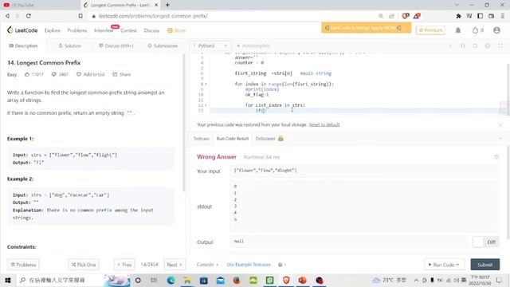
Task: Share the problem
Action: click(122, 74)
